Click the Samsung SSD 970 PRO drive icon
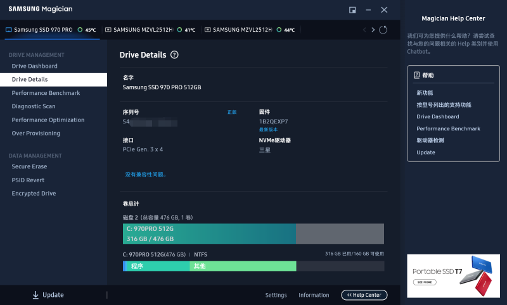The height and width of the screenshot is (305, 507). point(9,30)
